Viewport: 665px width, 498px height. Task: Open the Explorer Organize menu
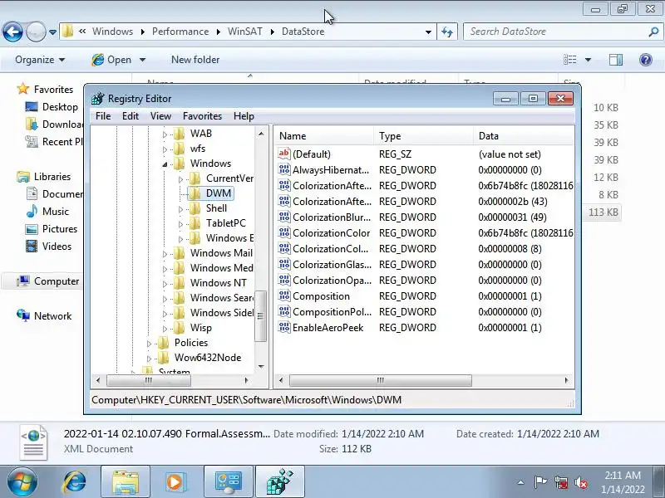point(40,60)
